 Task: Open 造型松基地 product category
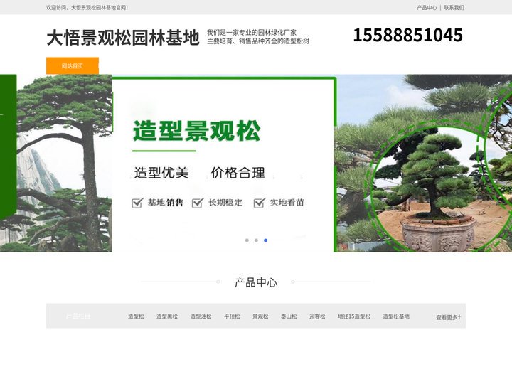pyautogui.click(x=396, y=316)
